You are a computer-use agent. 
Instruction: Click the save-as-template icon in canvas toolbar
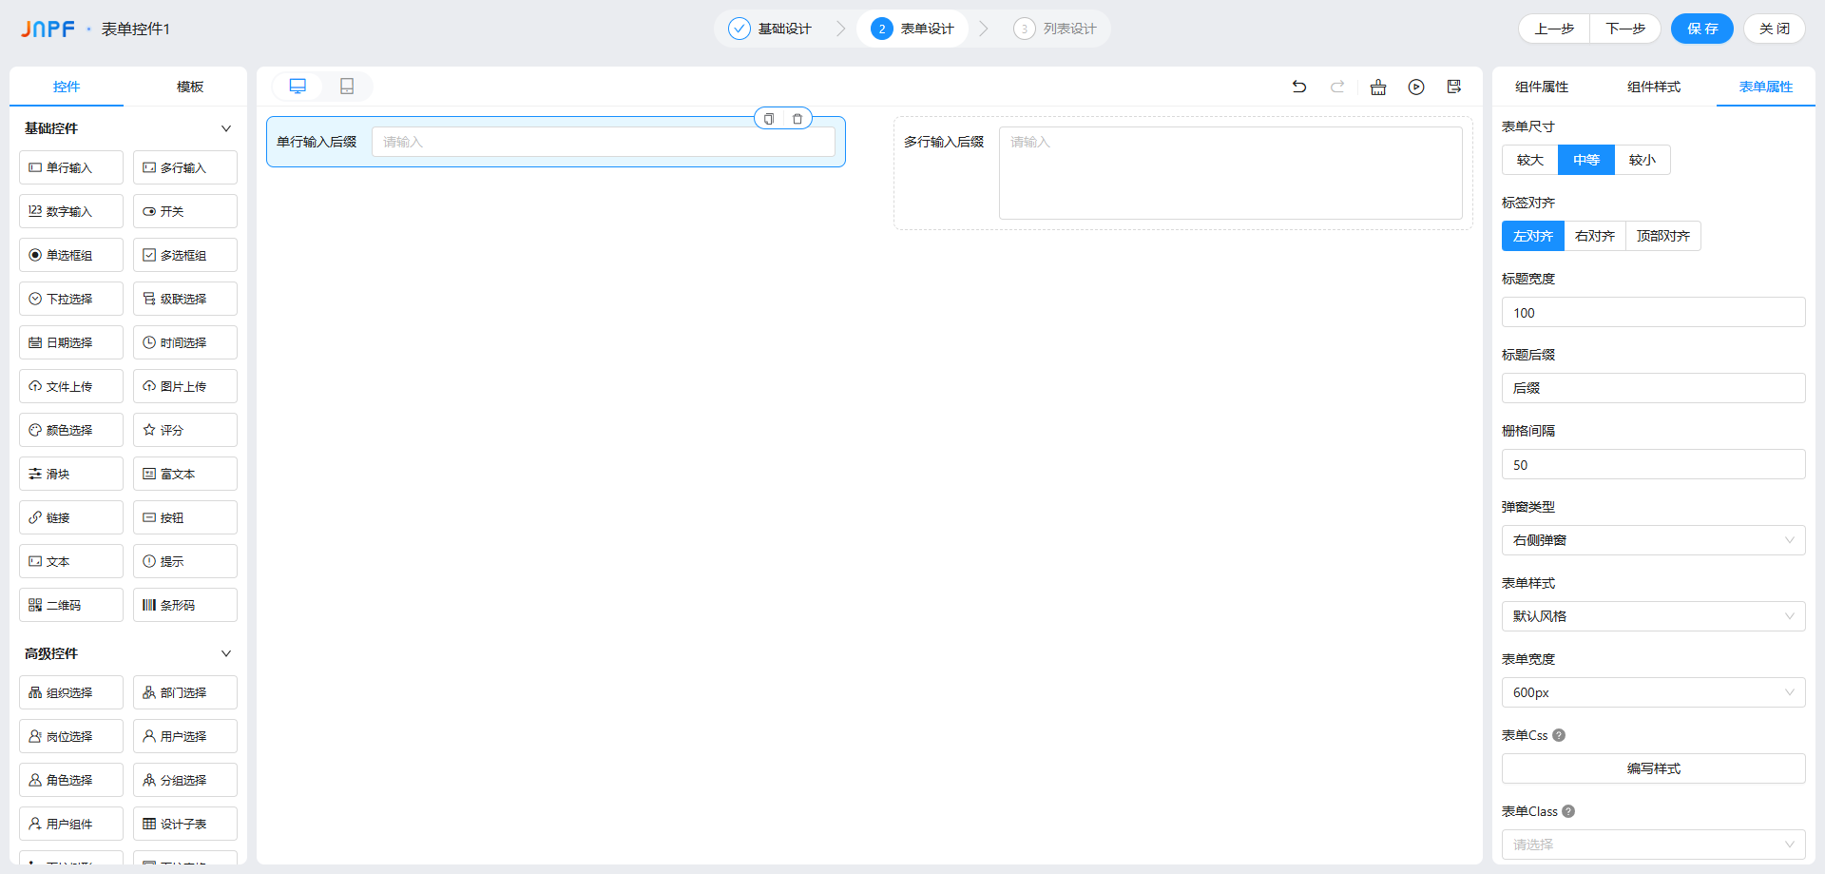point(1454,87)
